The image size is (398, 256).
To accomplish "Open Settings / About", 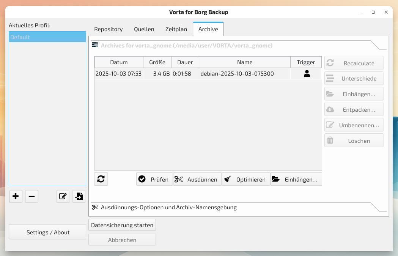I will 48,232.
